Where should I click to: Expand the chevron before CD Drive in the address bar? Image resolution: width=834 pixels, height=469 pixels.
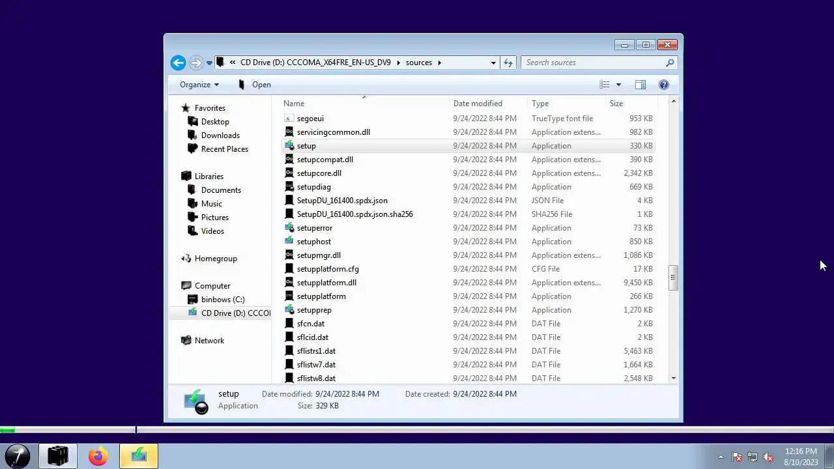(x=233, y=63)
